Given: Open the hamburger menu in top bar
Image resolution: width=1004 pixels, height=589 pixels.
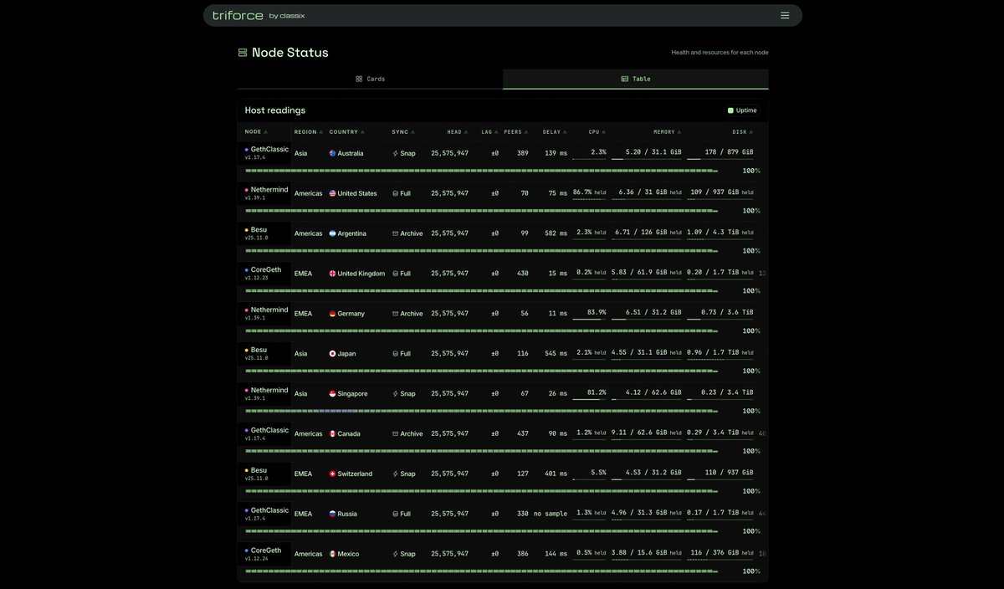Looking at the screenshot, I should pos(785,15).
